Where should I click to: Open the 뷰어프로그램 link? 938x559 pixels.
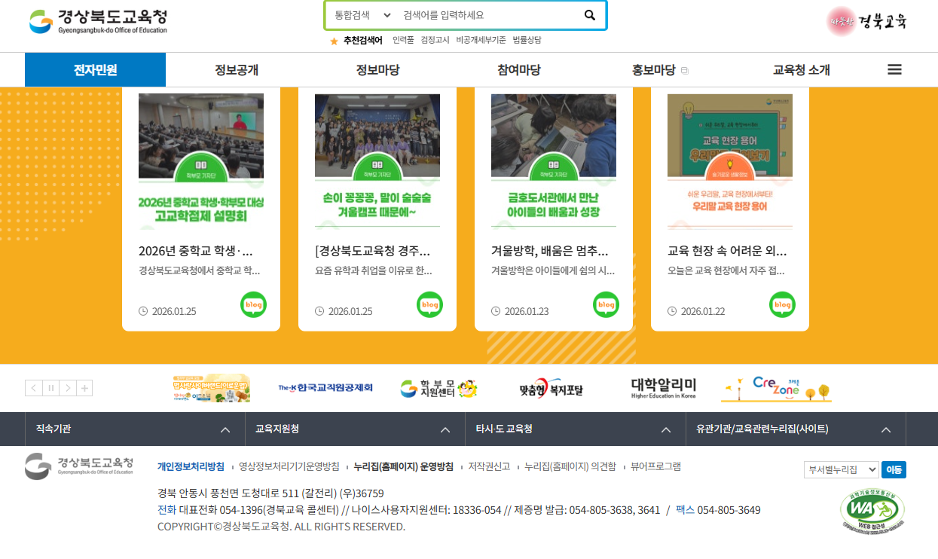click(x=655, y=466)
